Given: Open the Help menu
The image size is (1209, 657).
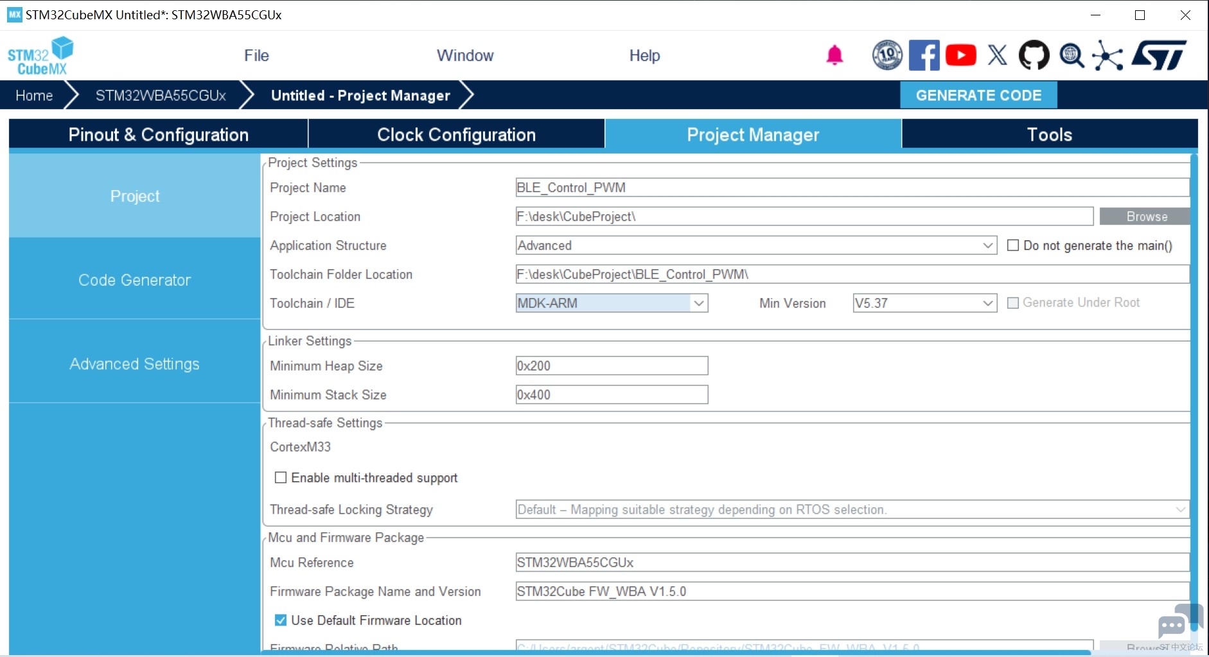Looking at the screenshot, I should tap(644, 56).
